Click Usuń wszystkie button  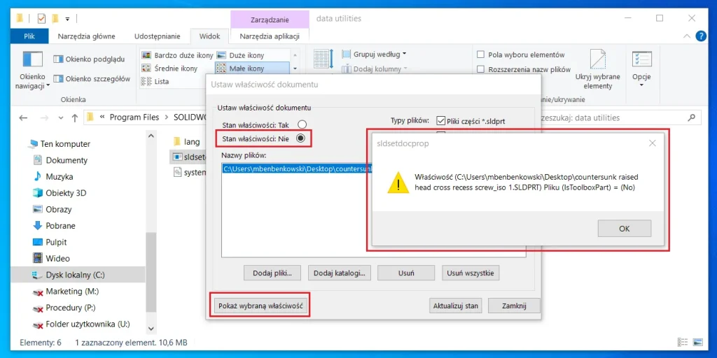point(471,273)
